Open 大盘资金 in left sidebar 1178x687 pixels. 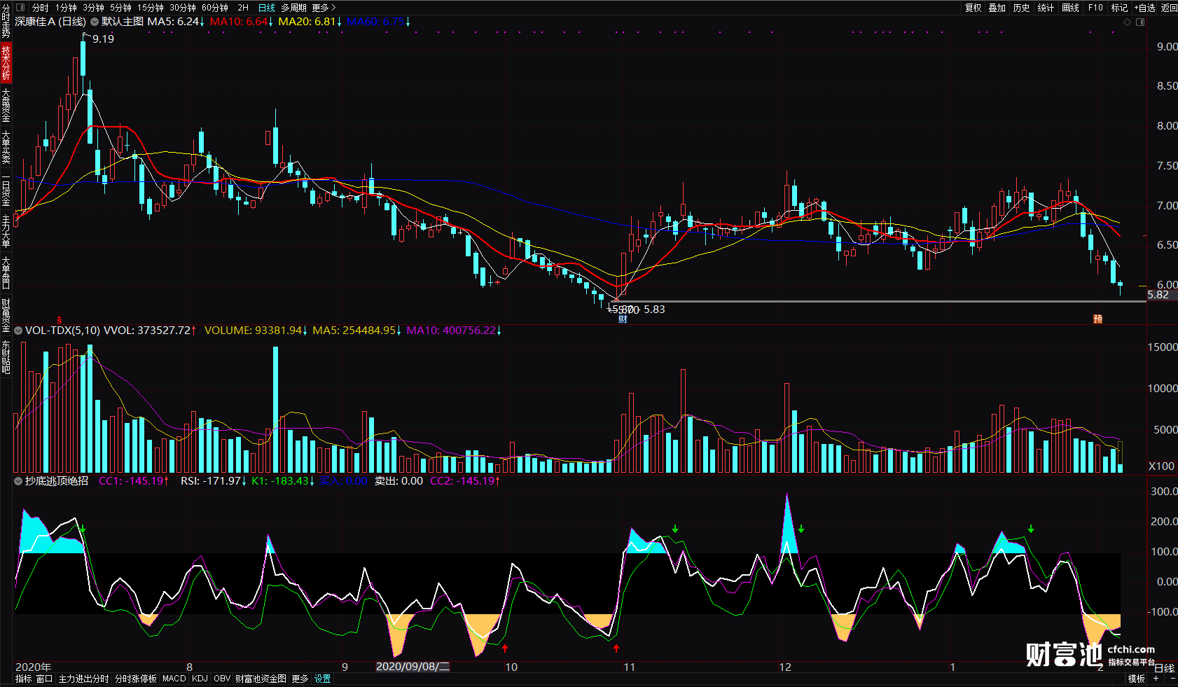click(x=6, y=104)
